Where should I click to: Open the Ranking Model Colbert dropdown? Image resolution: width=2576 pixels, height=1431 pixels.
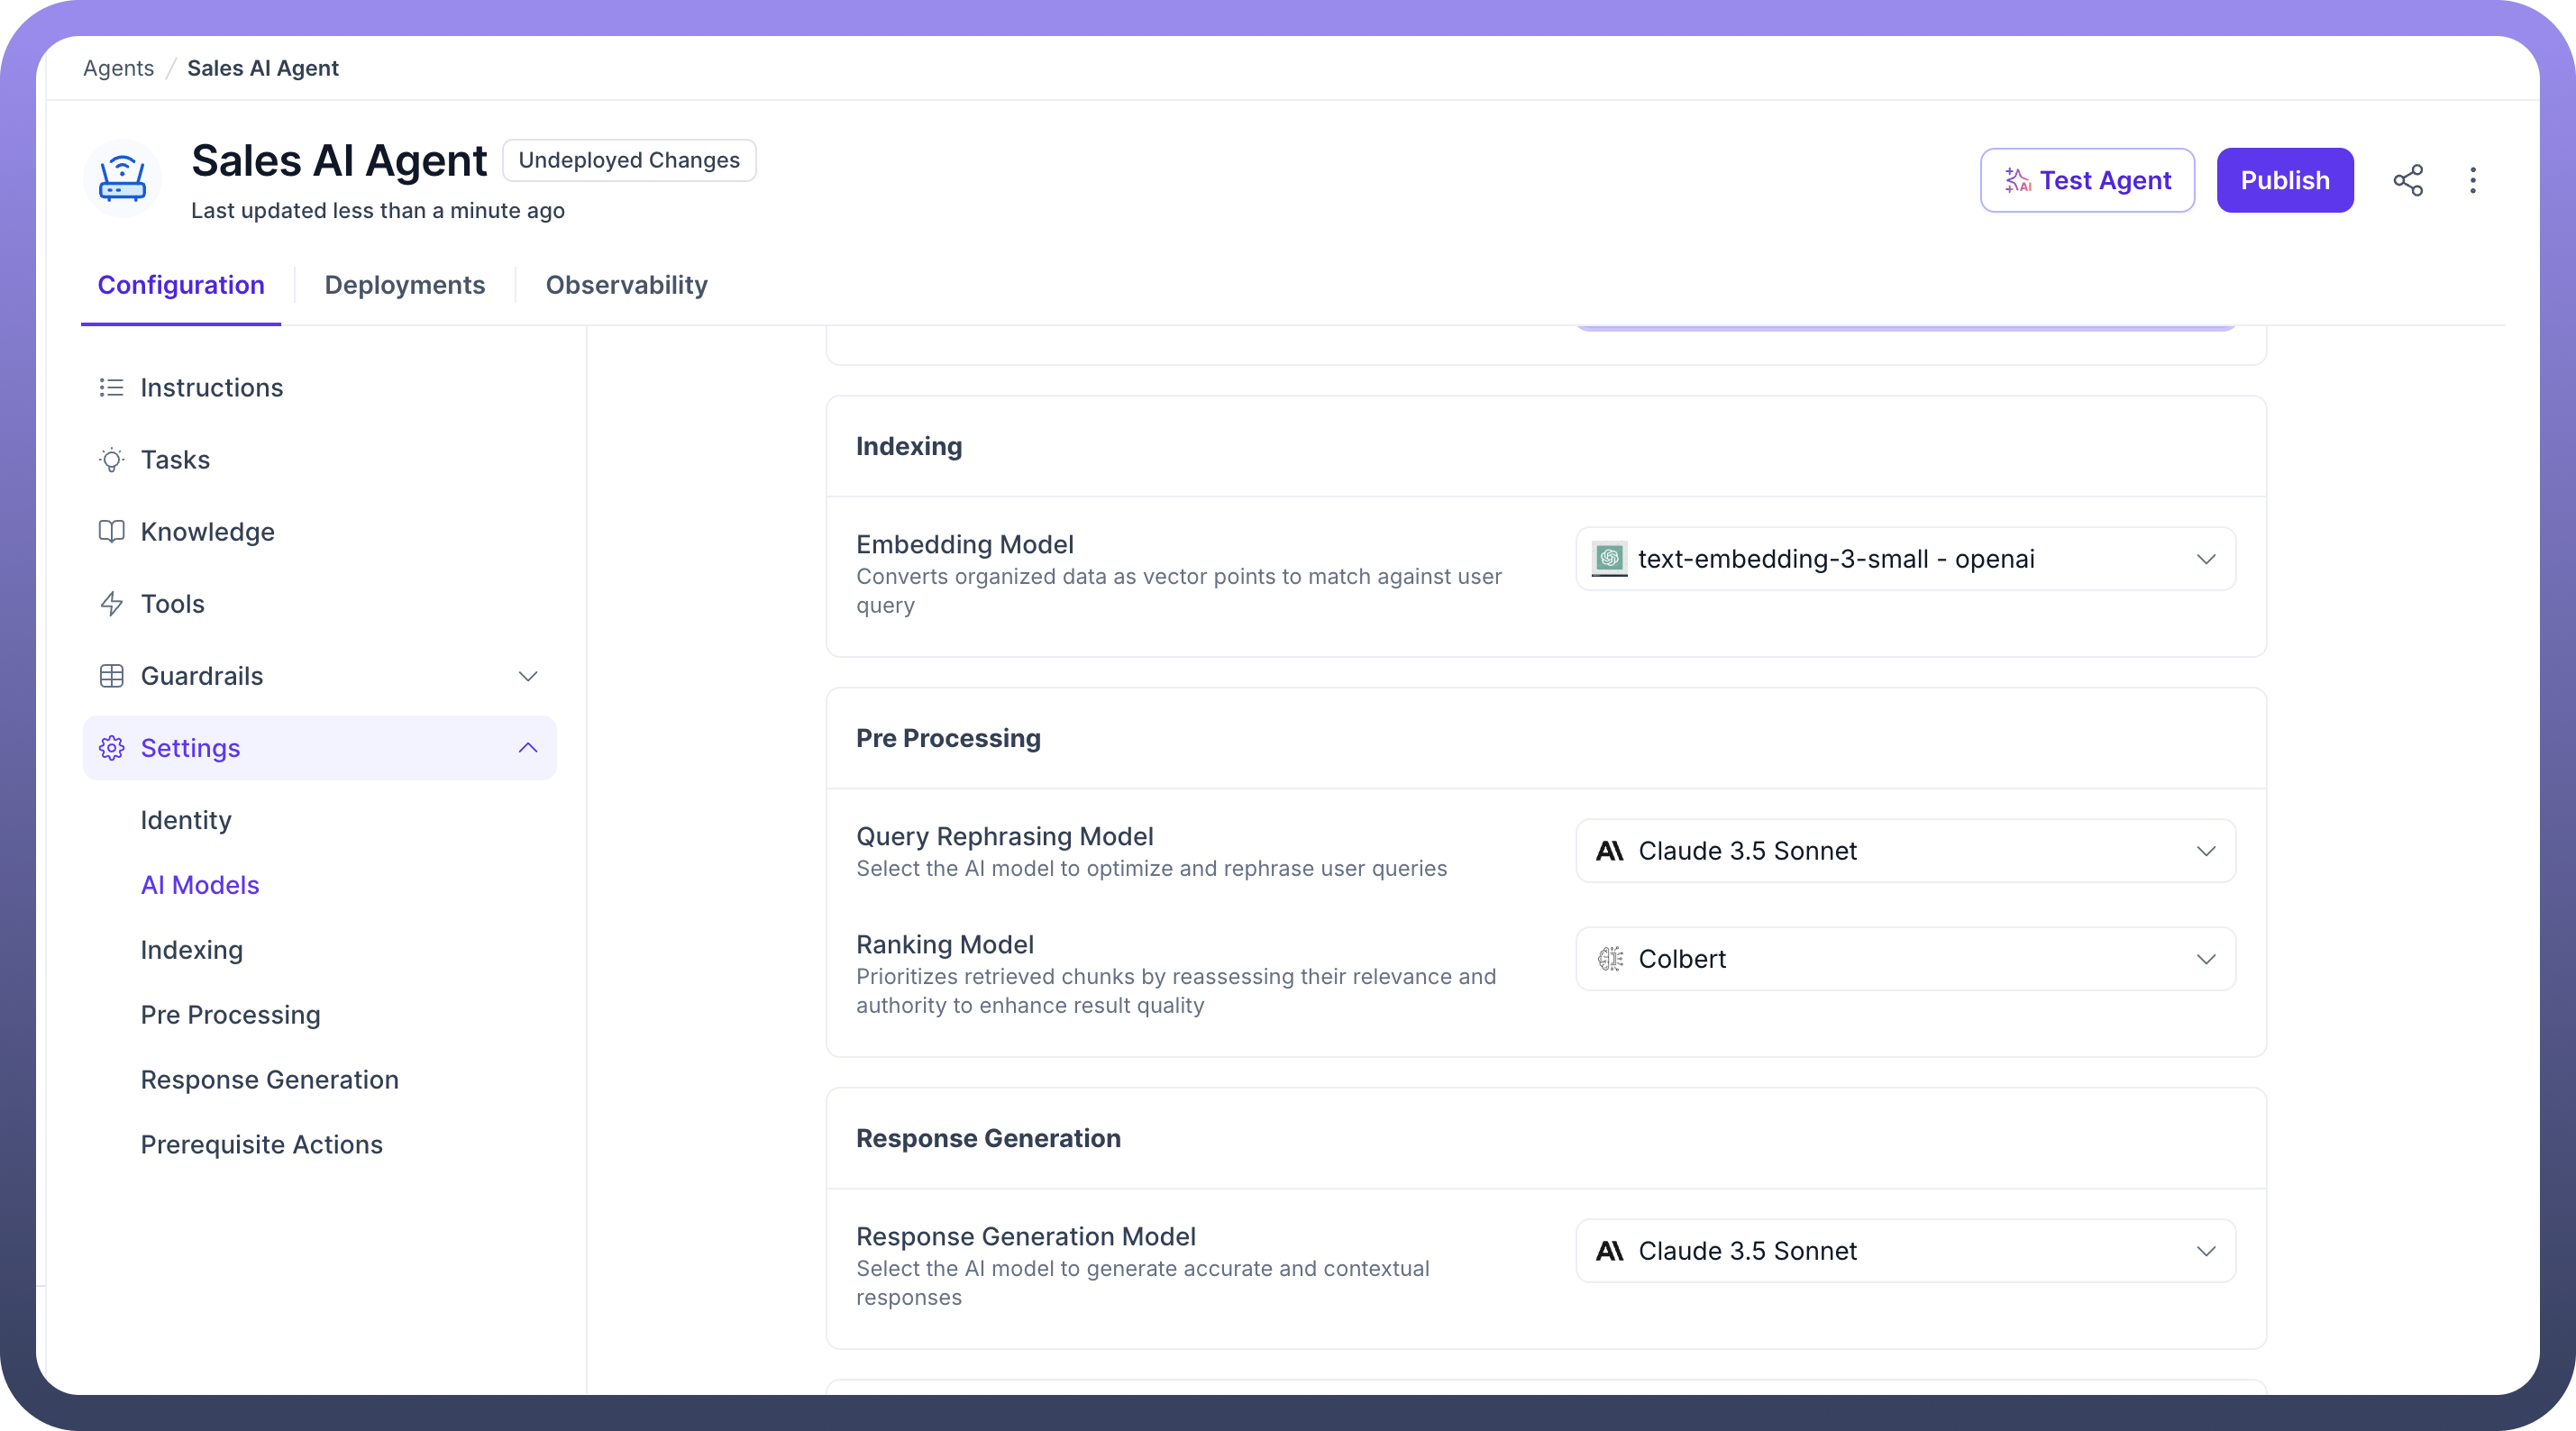click(1905, 959)
